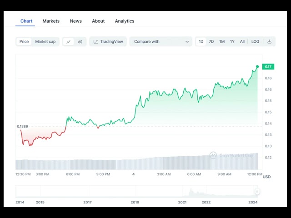Select the 7D time range
Image resolution: width=291 pixels, height=218 pixels.
tap(211, 42)
